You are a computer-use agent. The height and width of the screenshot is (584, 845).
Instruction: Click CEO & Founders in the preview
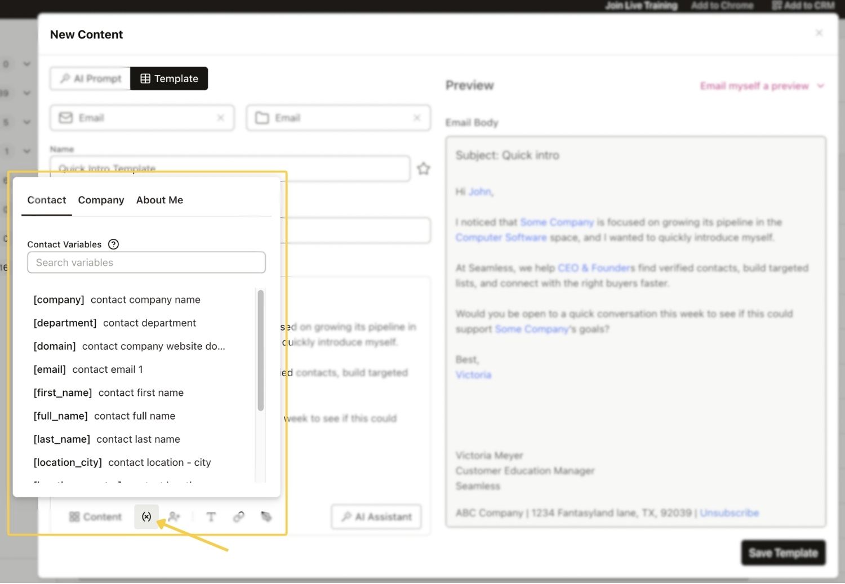(x=596, y=268)
